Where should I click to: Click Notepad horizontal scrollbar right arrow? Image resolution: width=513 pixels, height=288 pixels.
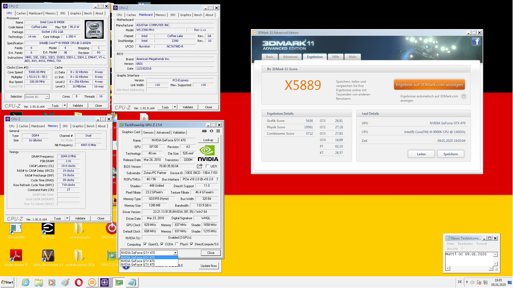coord(491,268)
